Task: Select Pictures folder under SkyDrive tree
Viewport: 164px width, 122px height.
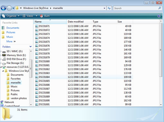Action: pos(15,90)
